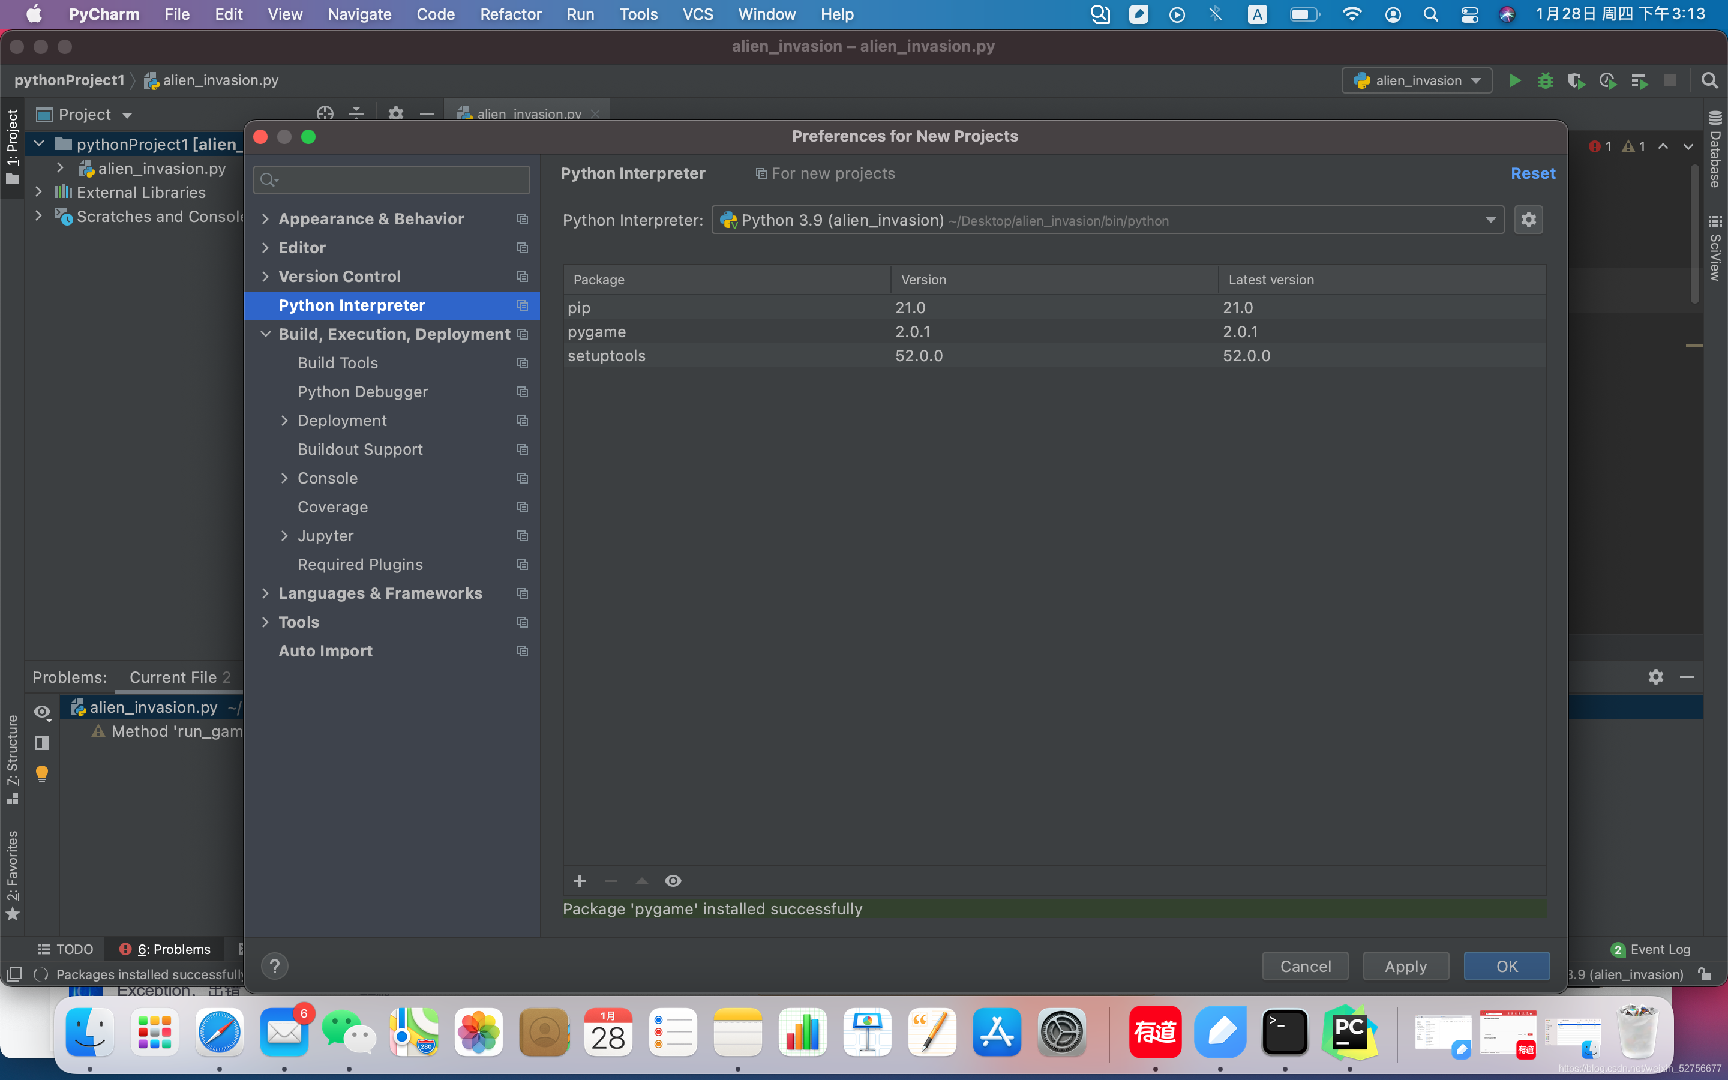This screenshot has width=1728, height=1080.
Task: Collapse Build, Execution, Deployment section
Action: pos(266,334)
